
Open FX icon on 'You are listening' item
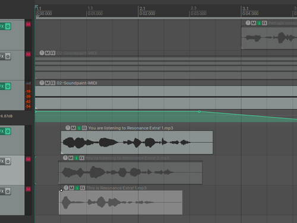(x=84, y=128)
